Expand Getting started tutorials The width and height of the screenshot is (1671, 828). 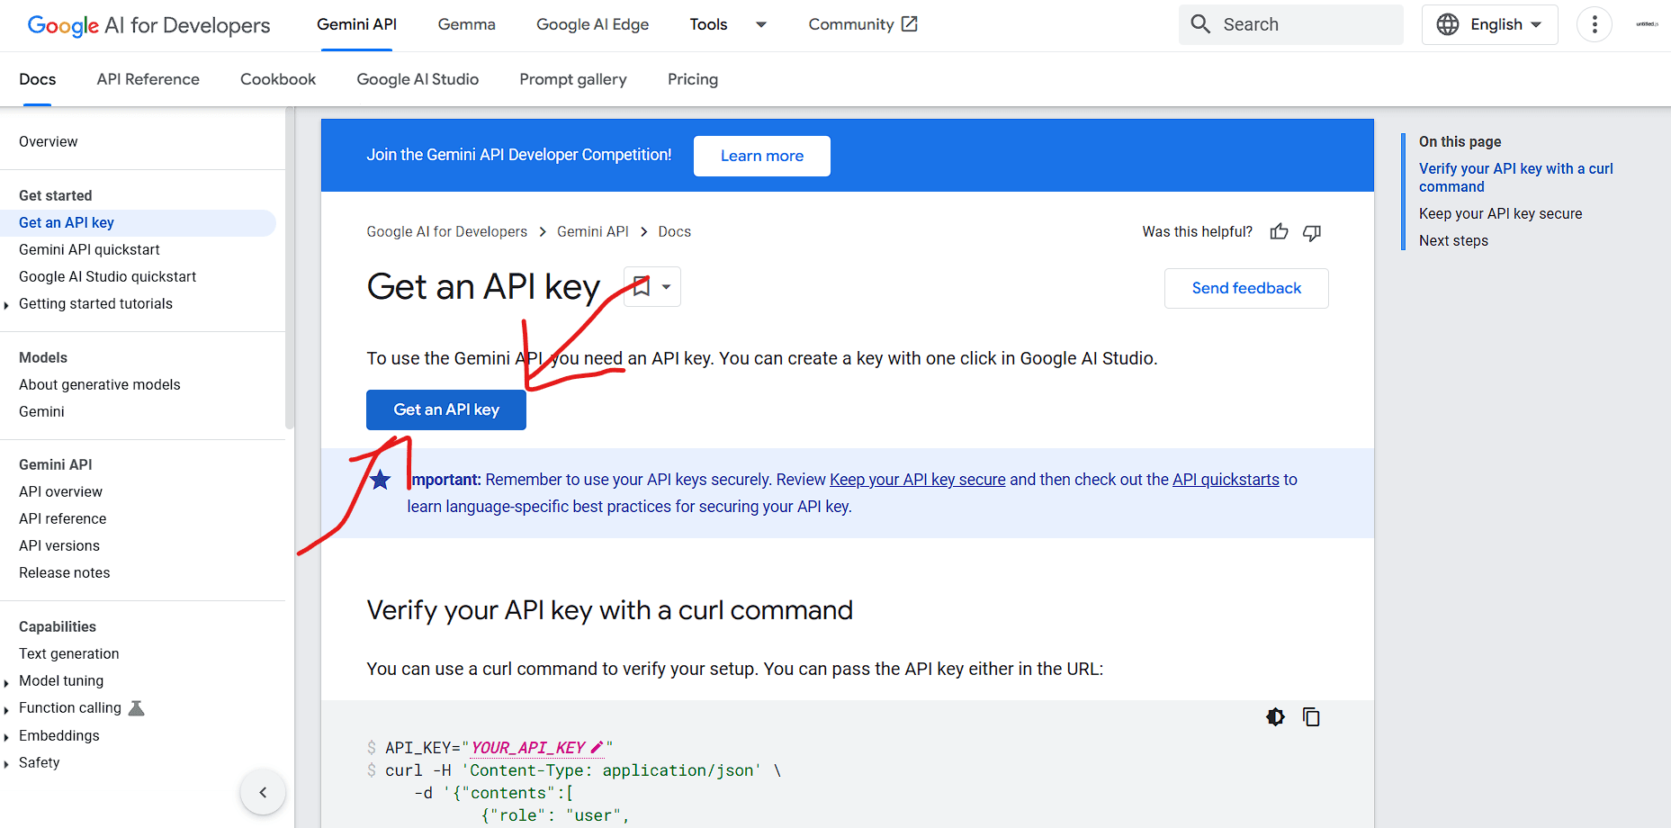point(7,305)
